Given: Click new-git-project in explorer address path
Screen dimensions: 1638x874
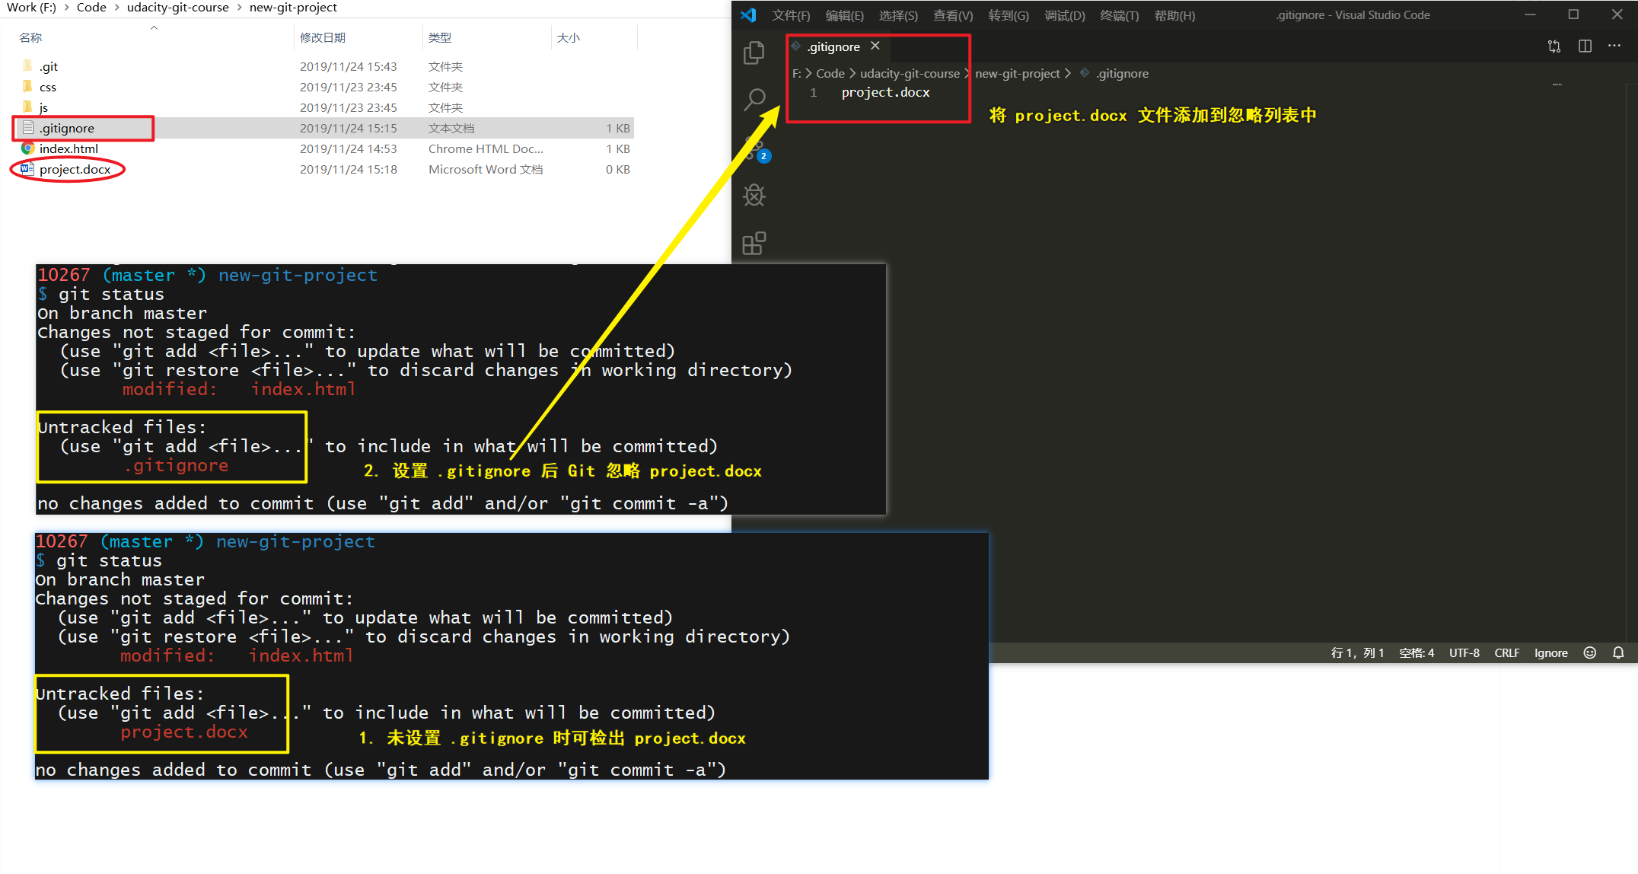Looking at the screenshot, I should point(293,8).
